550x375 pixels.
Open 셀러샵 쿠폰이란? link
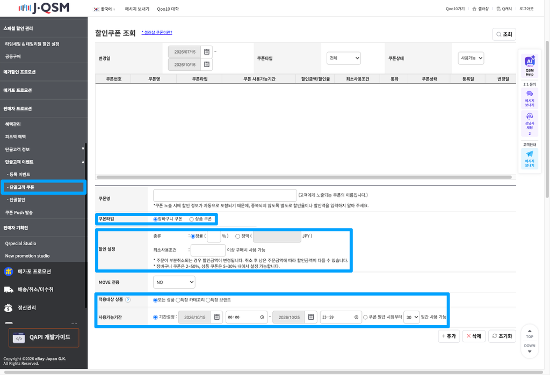click(x=157, y=33)
